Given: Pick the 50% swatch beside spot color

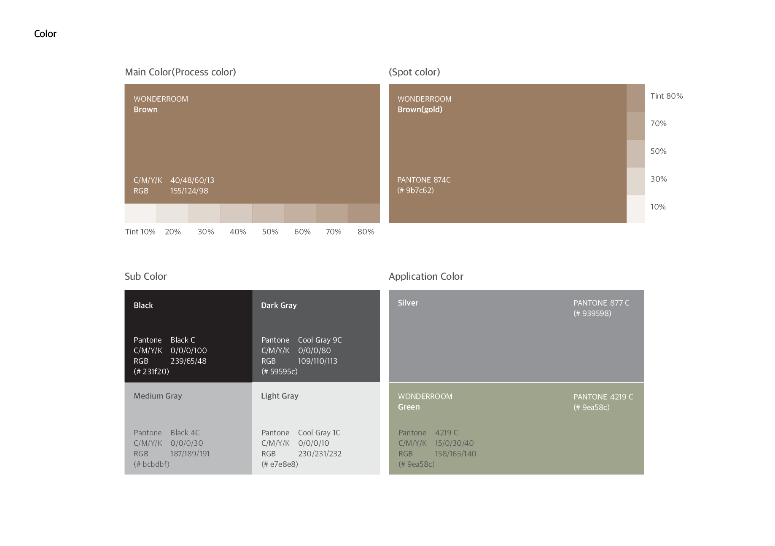Looking at the screenshot, I should click(636, 154).
